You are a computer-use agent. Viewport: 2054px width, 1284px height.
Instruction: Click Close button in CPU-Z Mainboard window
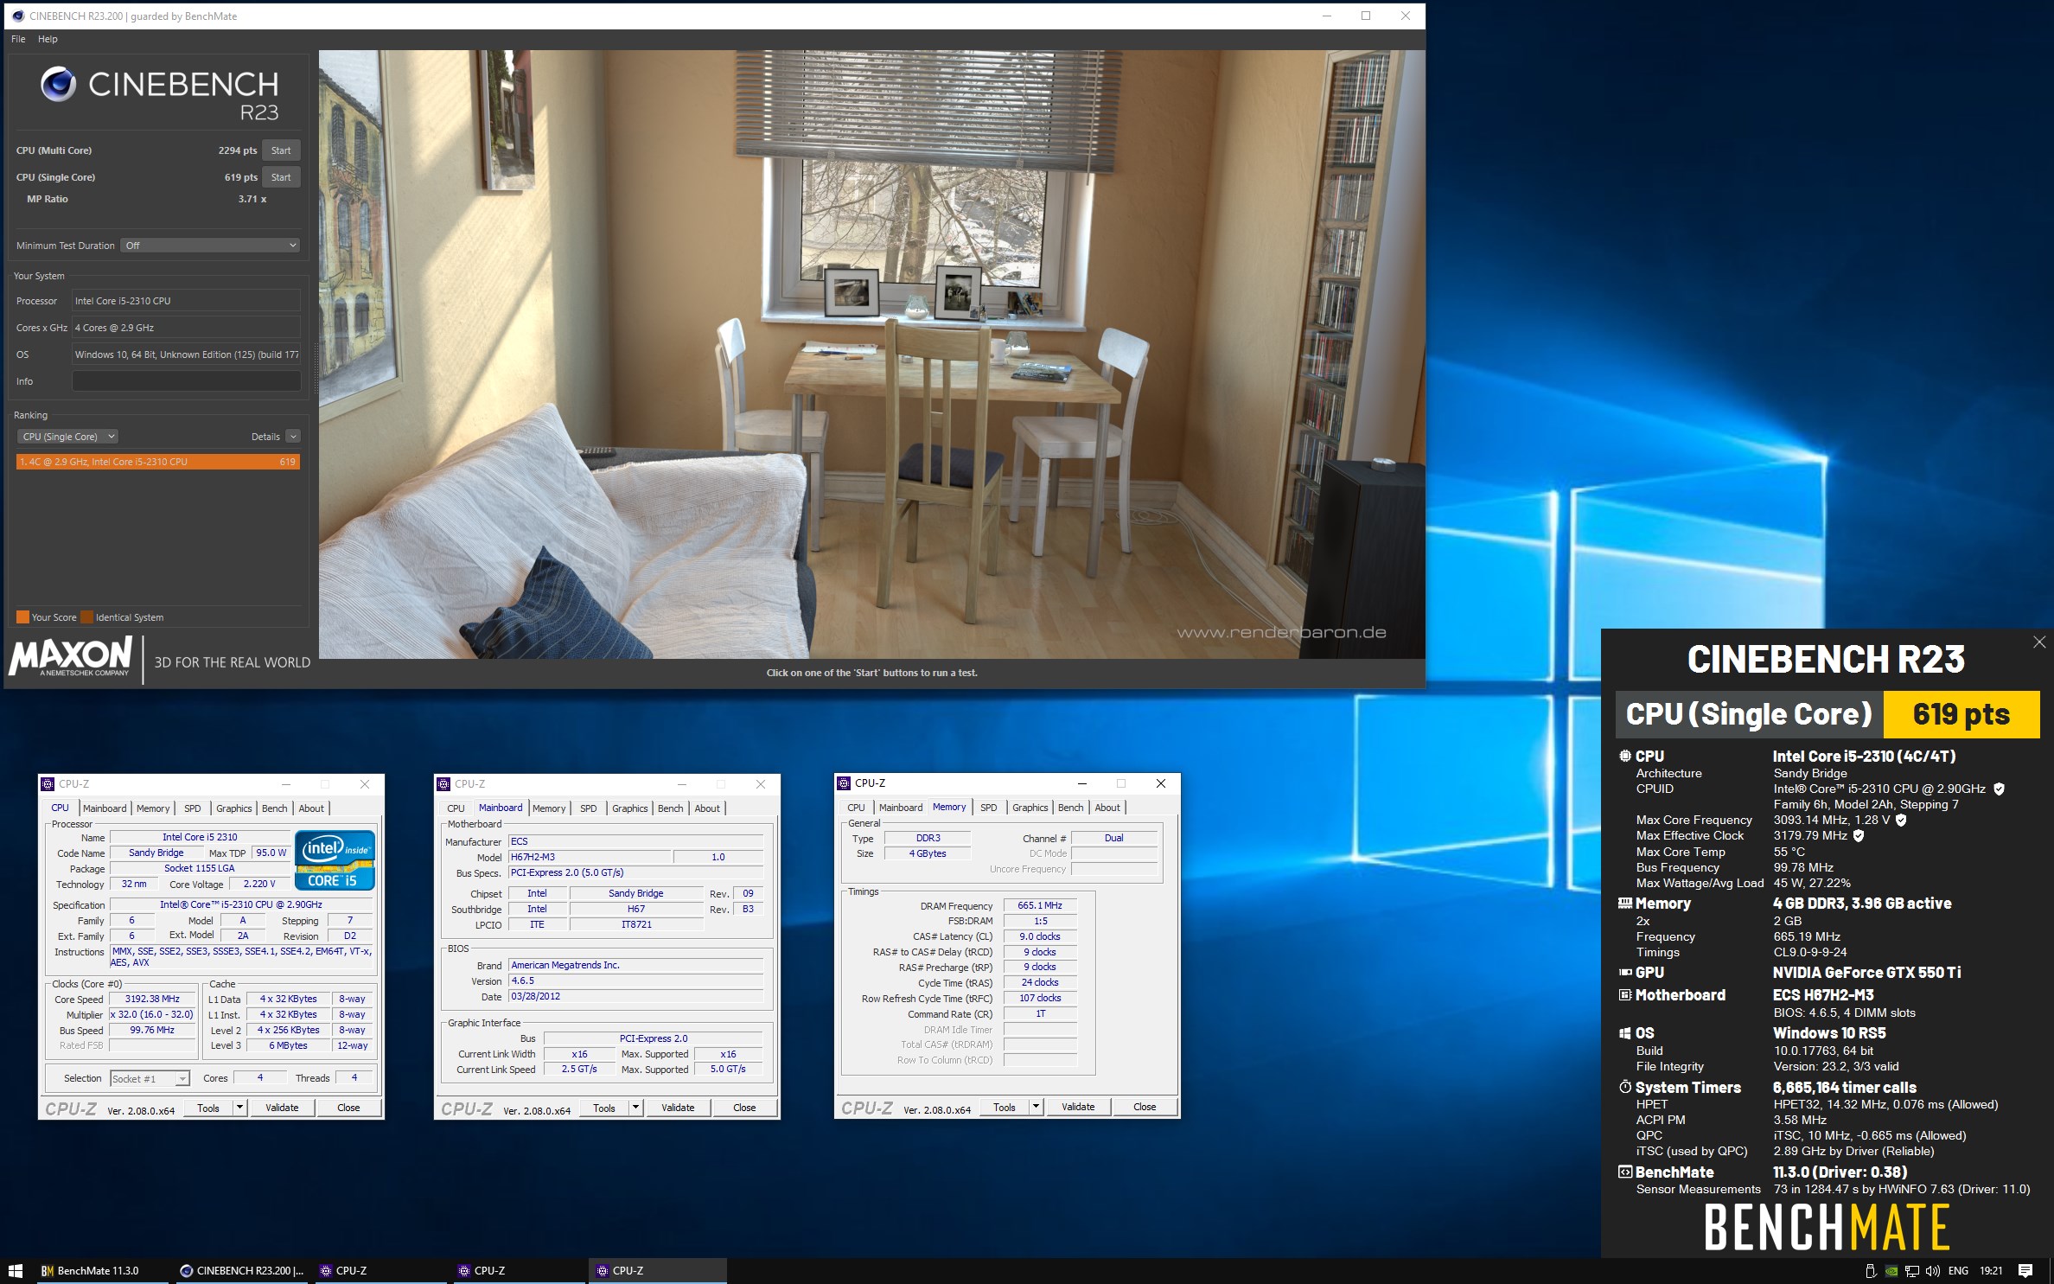[744, 1108]
